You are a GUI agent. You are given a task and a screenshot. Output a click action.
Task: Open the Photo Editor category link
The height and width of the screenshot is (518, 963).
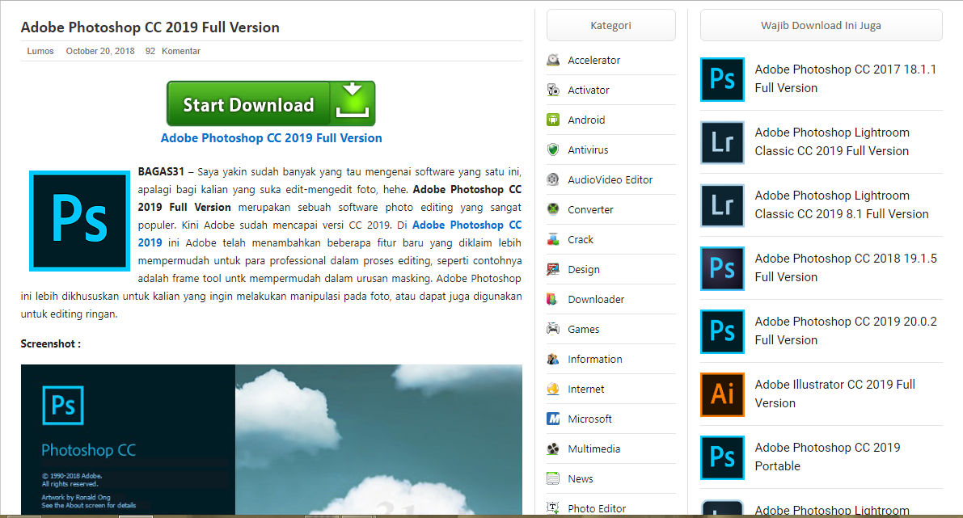[597, 508]
